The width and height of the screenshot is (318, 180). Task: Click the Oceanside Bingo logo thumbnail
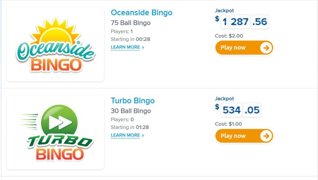click(x=55, y=44)
